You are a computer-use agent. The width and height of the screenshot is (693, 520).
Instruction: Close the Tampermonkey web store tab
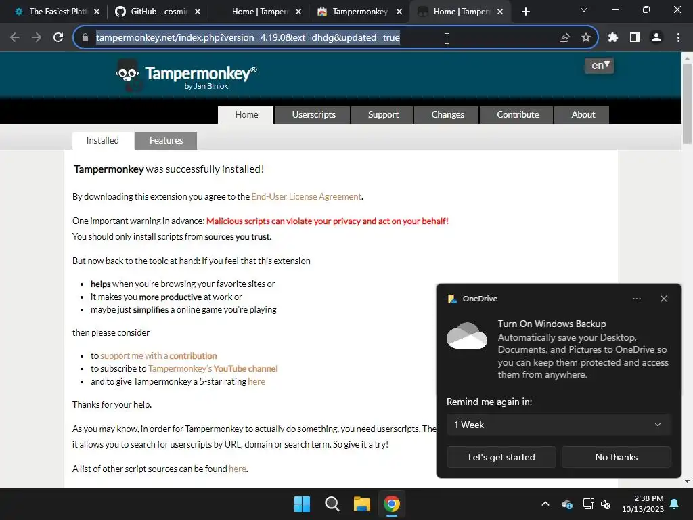click(x=399, y=12)
